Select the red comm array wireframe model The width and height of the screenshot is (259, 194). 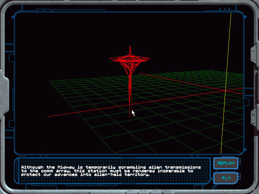[130, 82]
